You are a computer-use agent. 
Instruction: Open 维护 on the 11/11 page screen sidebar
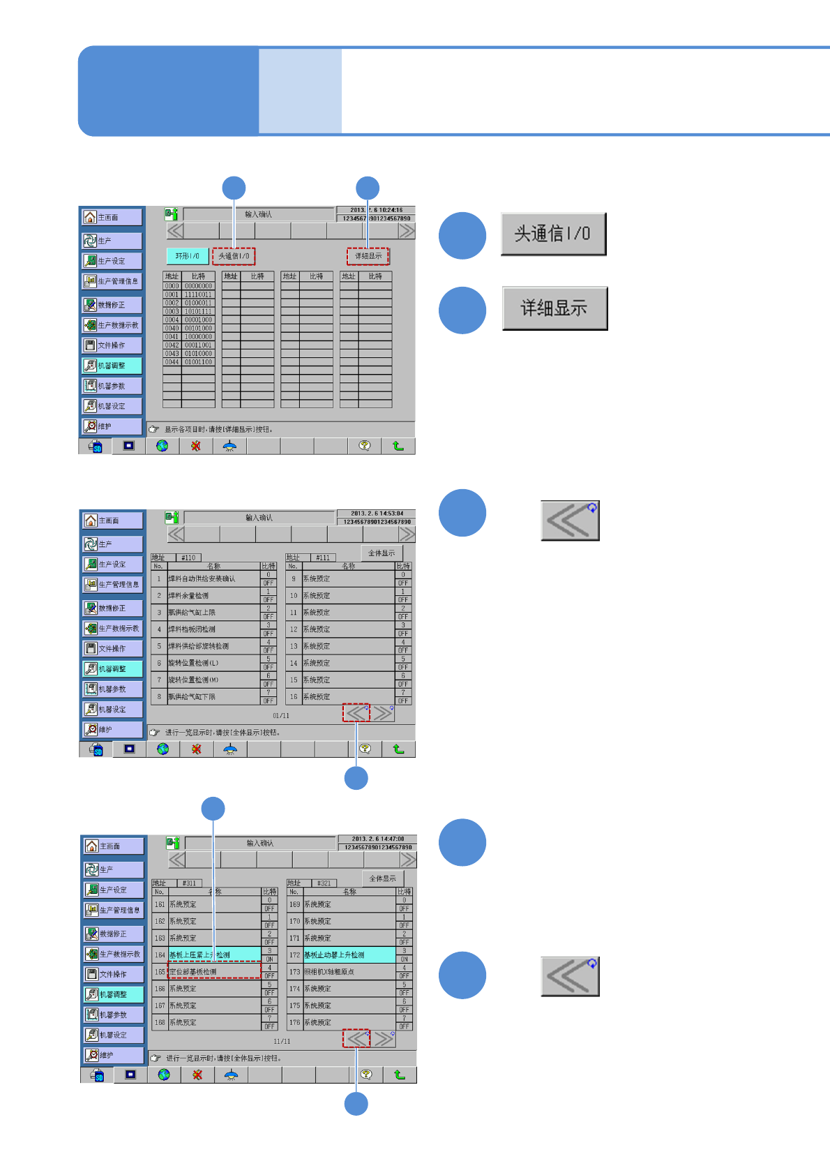click(x=114, y=1055)
